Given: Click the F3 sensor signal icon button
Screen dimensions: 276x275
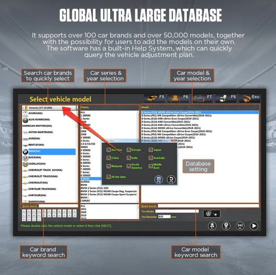Looking at the screenshot, I should tap(240, 225).
